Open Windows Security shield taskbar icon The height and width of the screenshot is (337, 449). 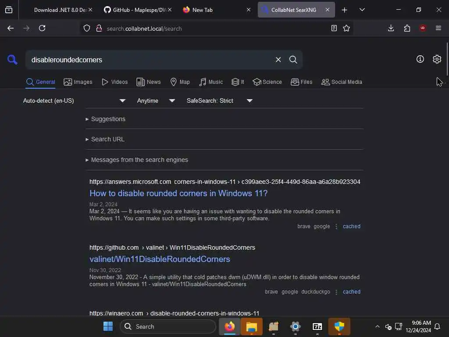coord(339,326)
